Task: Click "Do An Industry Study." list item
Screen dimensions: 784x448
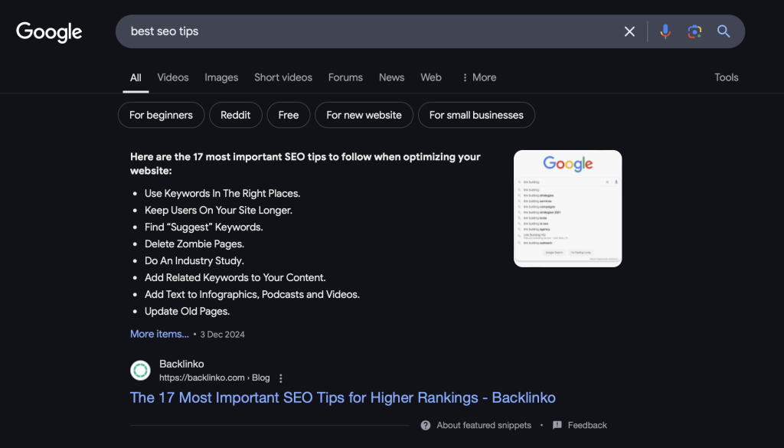Action: (x=194, y=261)
